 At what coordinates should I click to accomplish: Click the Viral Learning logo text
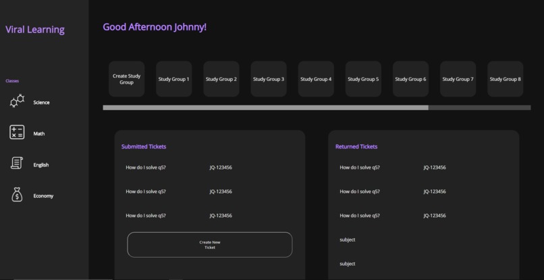35,30
